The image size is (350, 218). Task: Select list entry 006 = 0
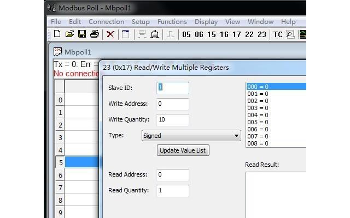276,129
